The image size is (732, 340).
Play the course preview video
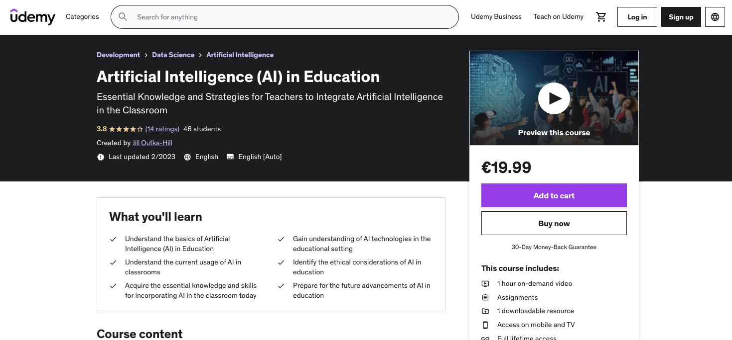tap(554, 98)
